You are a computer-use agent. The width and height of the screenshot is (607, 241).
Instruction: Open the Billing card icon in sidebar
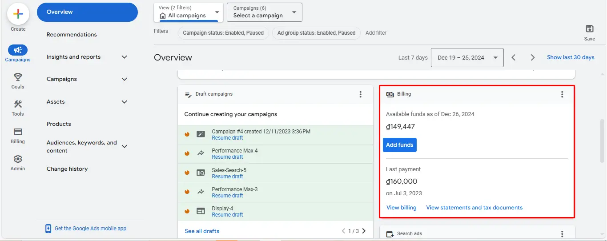(x=18, y=132)
